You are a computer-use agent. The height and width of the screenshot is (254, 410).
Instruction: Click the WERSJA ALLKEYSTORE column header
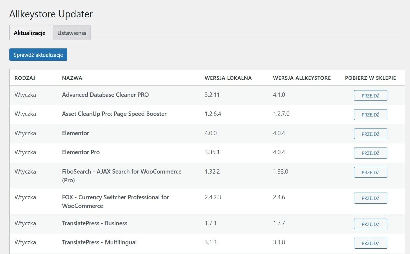tap(302, 78)
